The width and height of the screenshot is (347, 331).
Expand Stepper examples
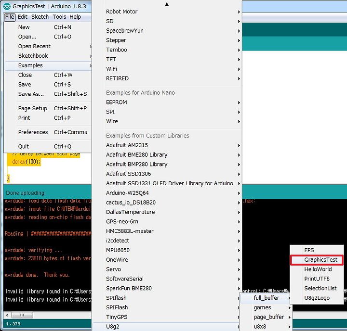(x=167, y=40)
